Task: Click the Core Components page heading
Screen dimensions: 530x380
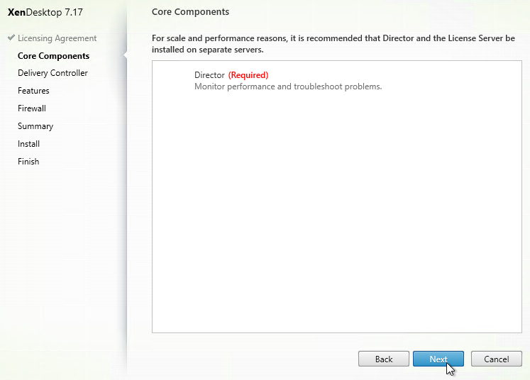Action: (190, 12)
